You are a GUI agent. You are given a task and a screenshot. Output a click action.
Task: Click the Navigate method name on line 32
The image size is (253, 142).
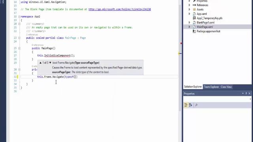58,77
